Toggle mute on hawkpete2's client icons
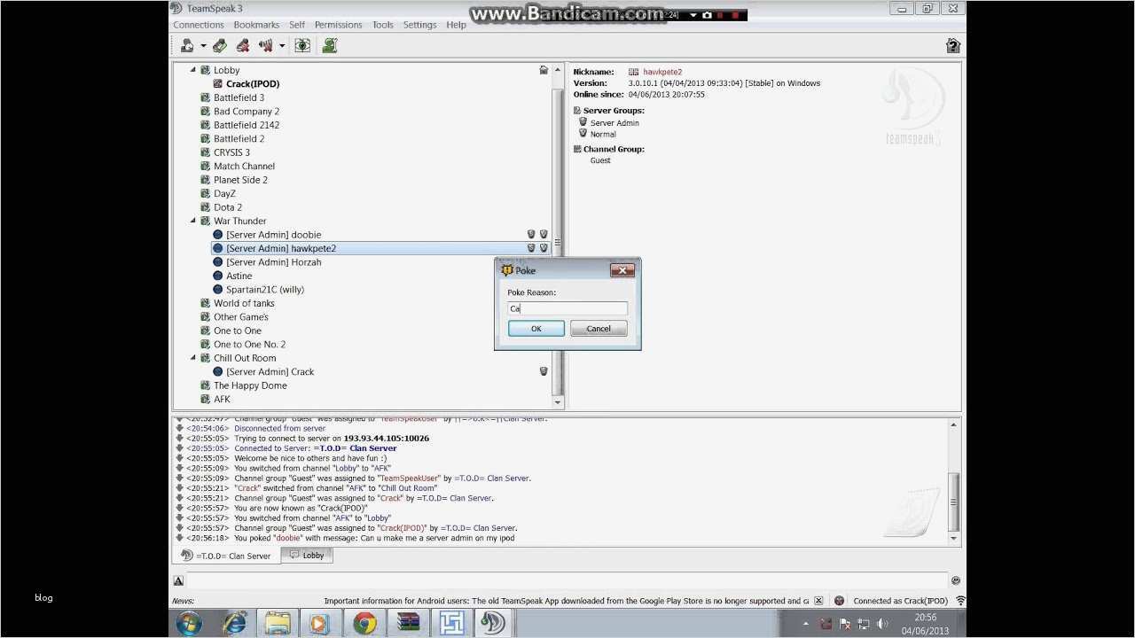 530,248
